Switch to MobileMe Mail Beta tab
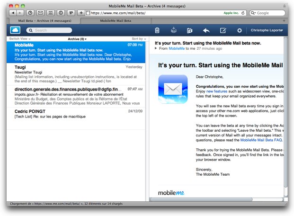Image resolution: width=294 pixels, height=216 pixels. coord(116,21)
